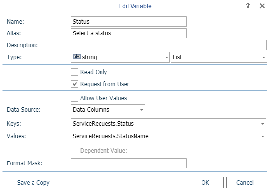
Task: Click the Keys label
Action: 14,124
